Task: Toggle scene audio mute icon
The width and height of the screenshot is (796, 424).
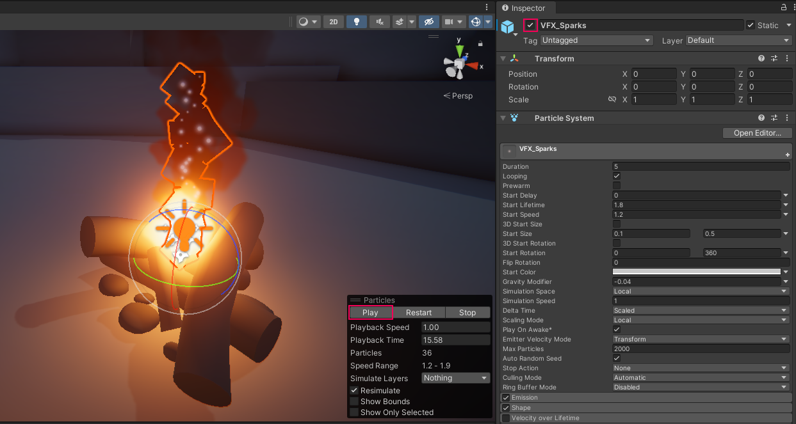Action: click(x=380, y=22)
